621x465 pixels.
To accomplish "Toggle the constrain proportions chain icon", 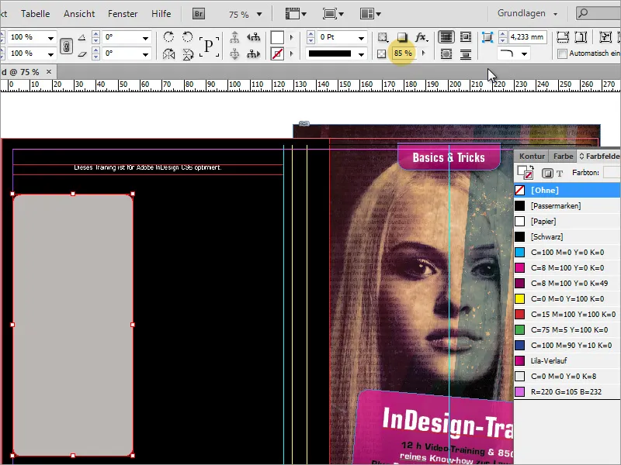I will [x=66, y=46].
